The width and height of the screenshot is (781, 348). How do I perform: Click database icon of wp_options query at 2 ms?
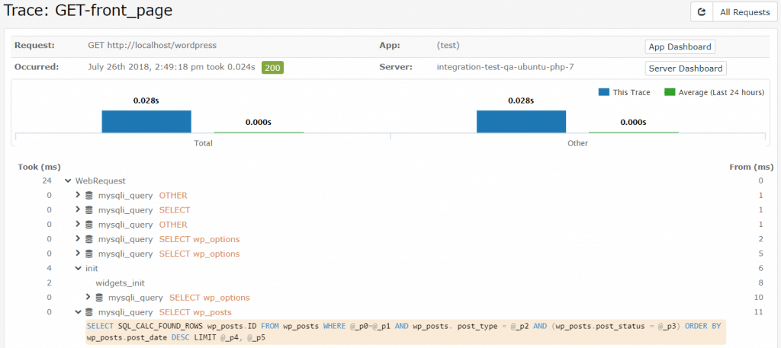pyautogui.click(x=90, y=239)
